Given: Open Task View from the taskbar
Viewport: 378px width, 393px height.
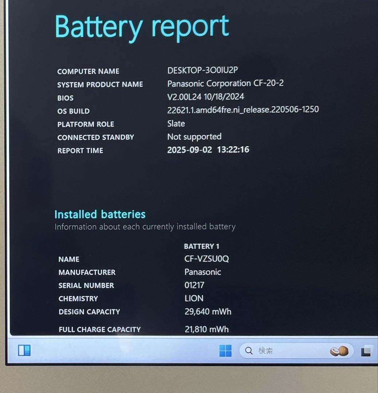Looking at the screenshot, I should pyautogui.click(x=366, y=351).
